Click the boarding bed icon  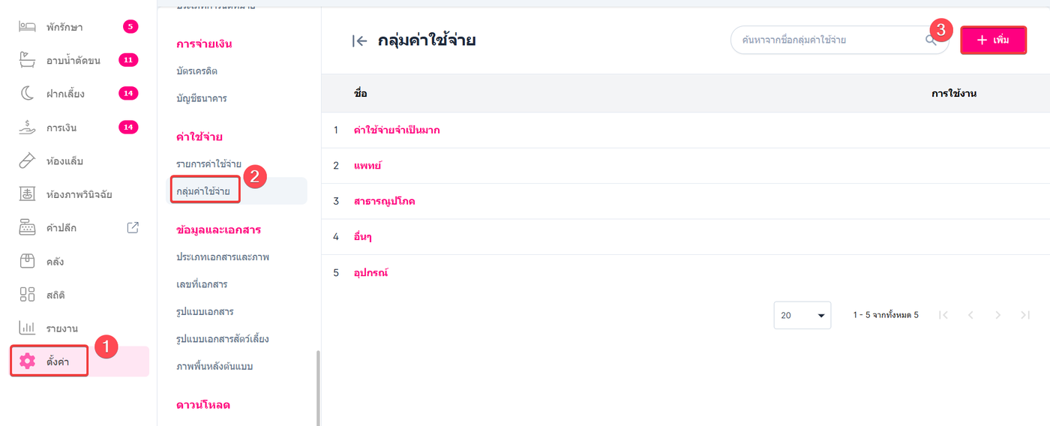(28, 27)
